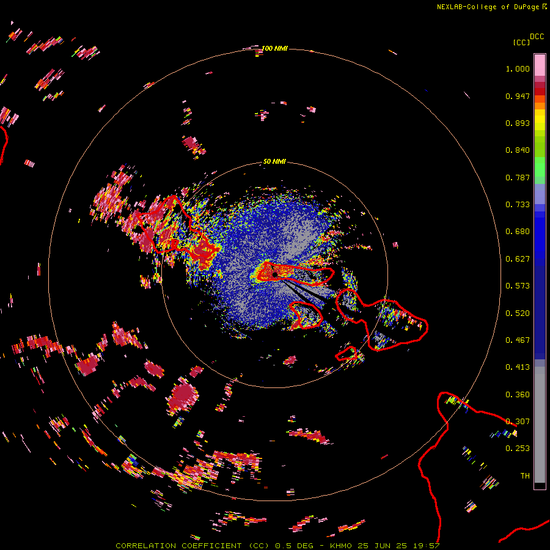Click the pink segment atop the color bar
Image resolution: width=550 pixels, height=550 pixels.
tap(540, 65)
